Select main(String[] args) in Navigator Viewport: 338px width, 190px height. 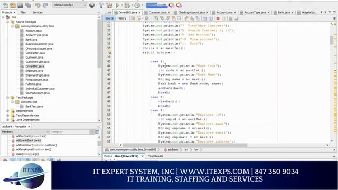[x=27, y=154]
